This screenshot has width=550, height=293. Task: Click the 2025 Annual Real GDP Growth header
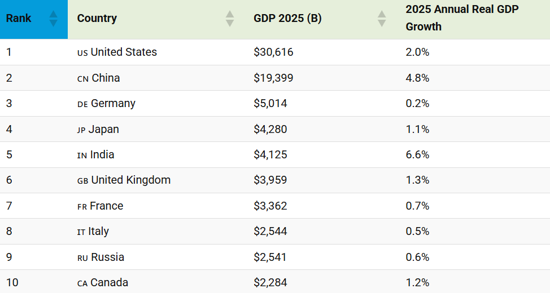[x=462, y=18]
